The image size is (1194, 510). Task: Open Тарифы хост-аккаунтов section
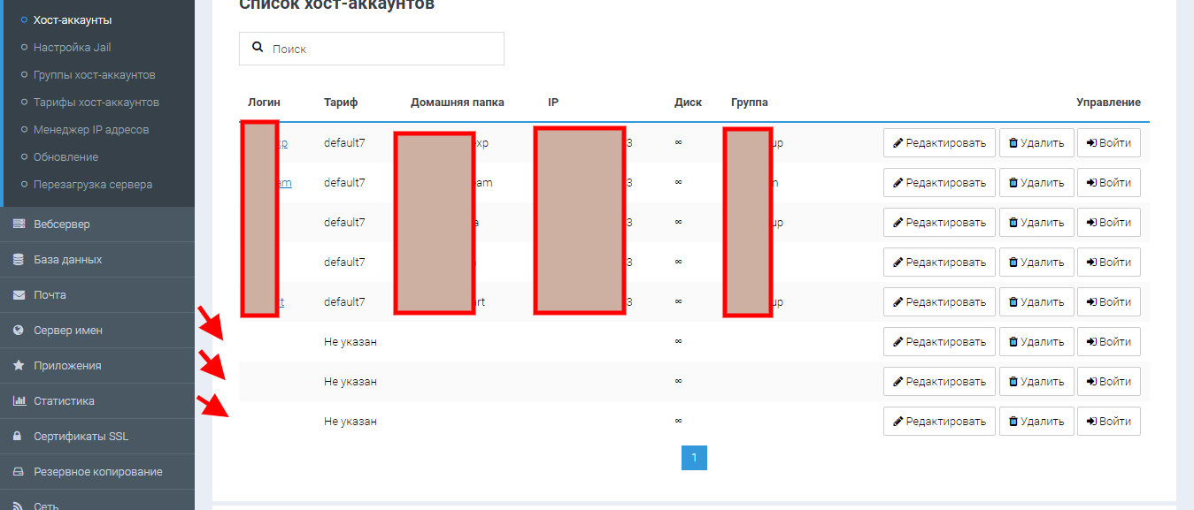tap(96, 102)
